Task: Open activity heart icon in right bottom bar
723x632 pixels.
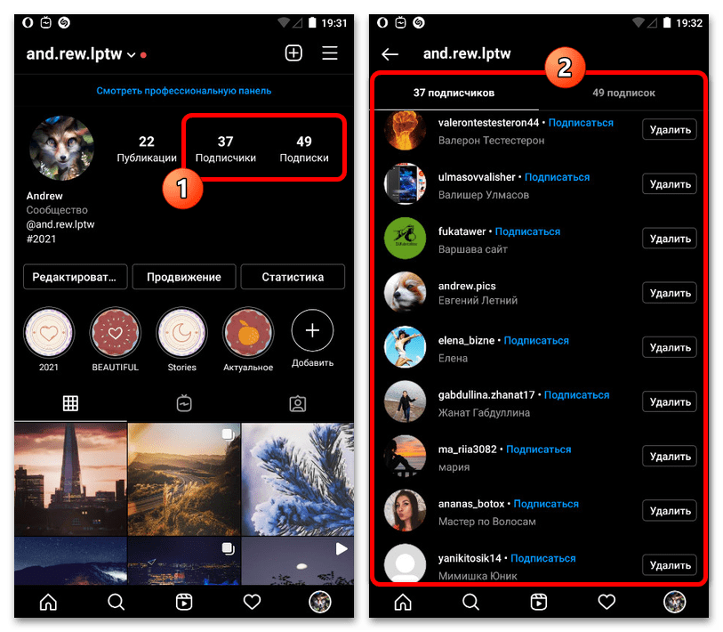Action: click(x=607, y=603)
